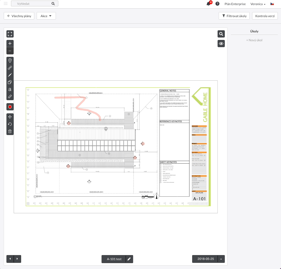
Task: Expand the 2018-05-25 version dropdown
Action: click(221, 259)
